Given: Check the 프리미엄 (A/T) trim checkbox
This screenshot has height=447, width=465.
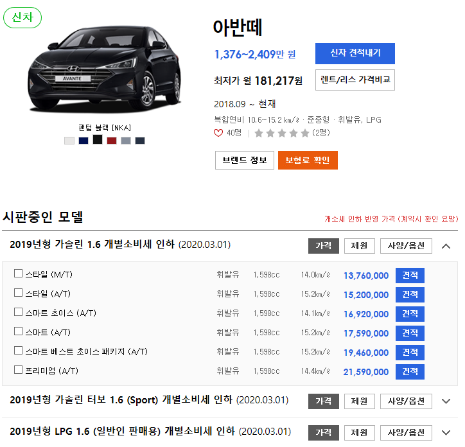Looking at the screenshot, I should (19, 369).
